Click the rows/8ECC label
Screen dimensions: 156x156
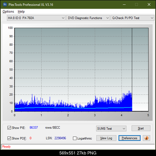click(52, 127)
